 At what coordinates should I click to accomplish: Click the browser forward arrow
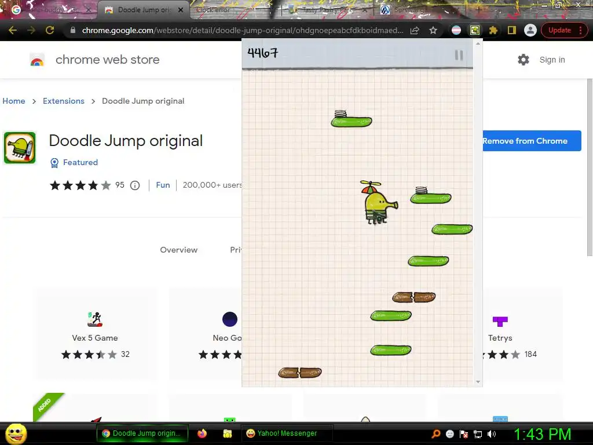pos(31,30)
